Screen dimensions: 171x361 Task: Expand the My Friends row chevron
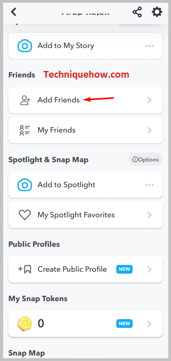click(x=149, y=130)
